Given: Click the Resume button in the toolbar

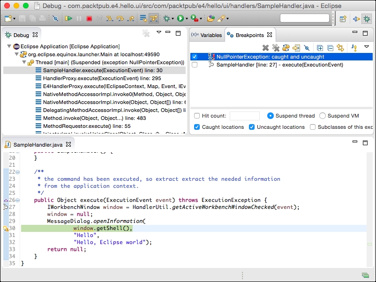Looking at the screenshot, I should (x=68, y=19).
